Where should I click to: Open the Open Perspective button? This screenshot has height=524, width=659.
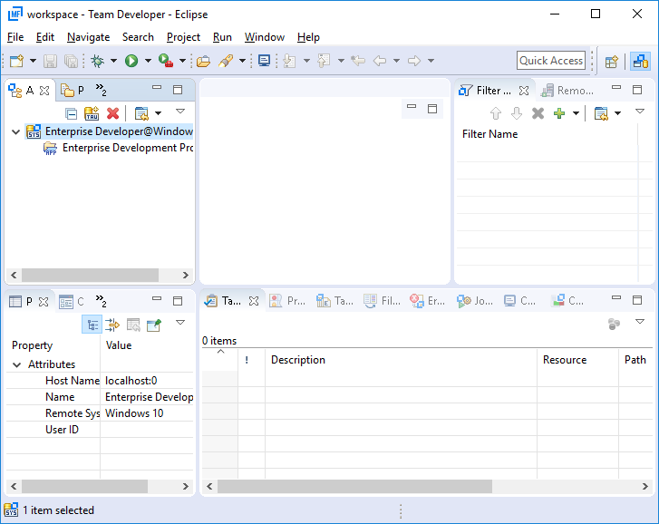tap(612, 61)
